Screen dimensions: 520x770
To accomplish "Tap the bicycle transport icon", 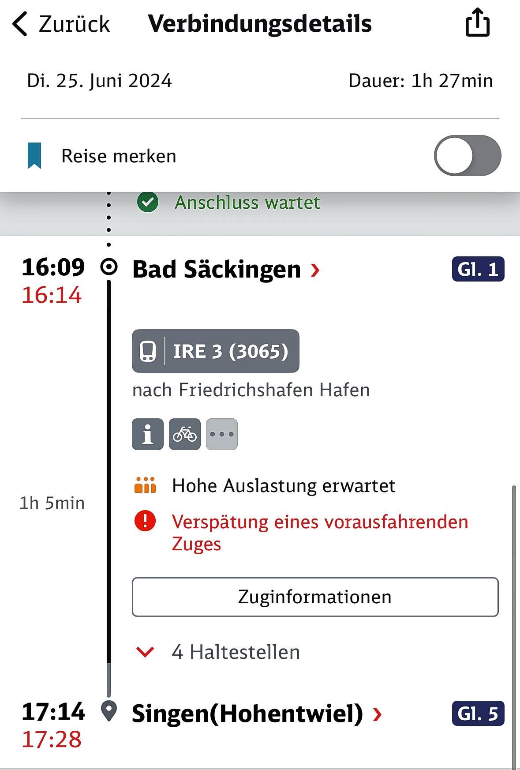I will [x=185, y=434].
